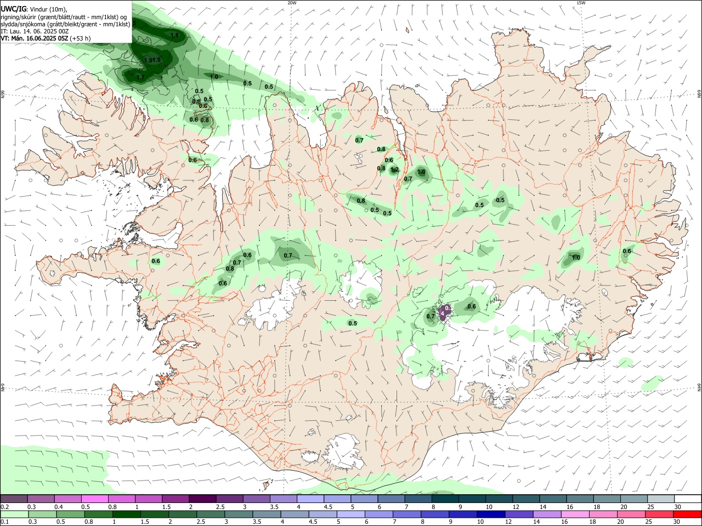
Task: Pick lavender swatch between 4 and 4.5, top row
Action: [311, 499]
